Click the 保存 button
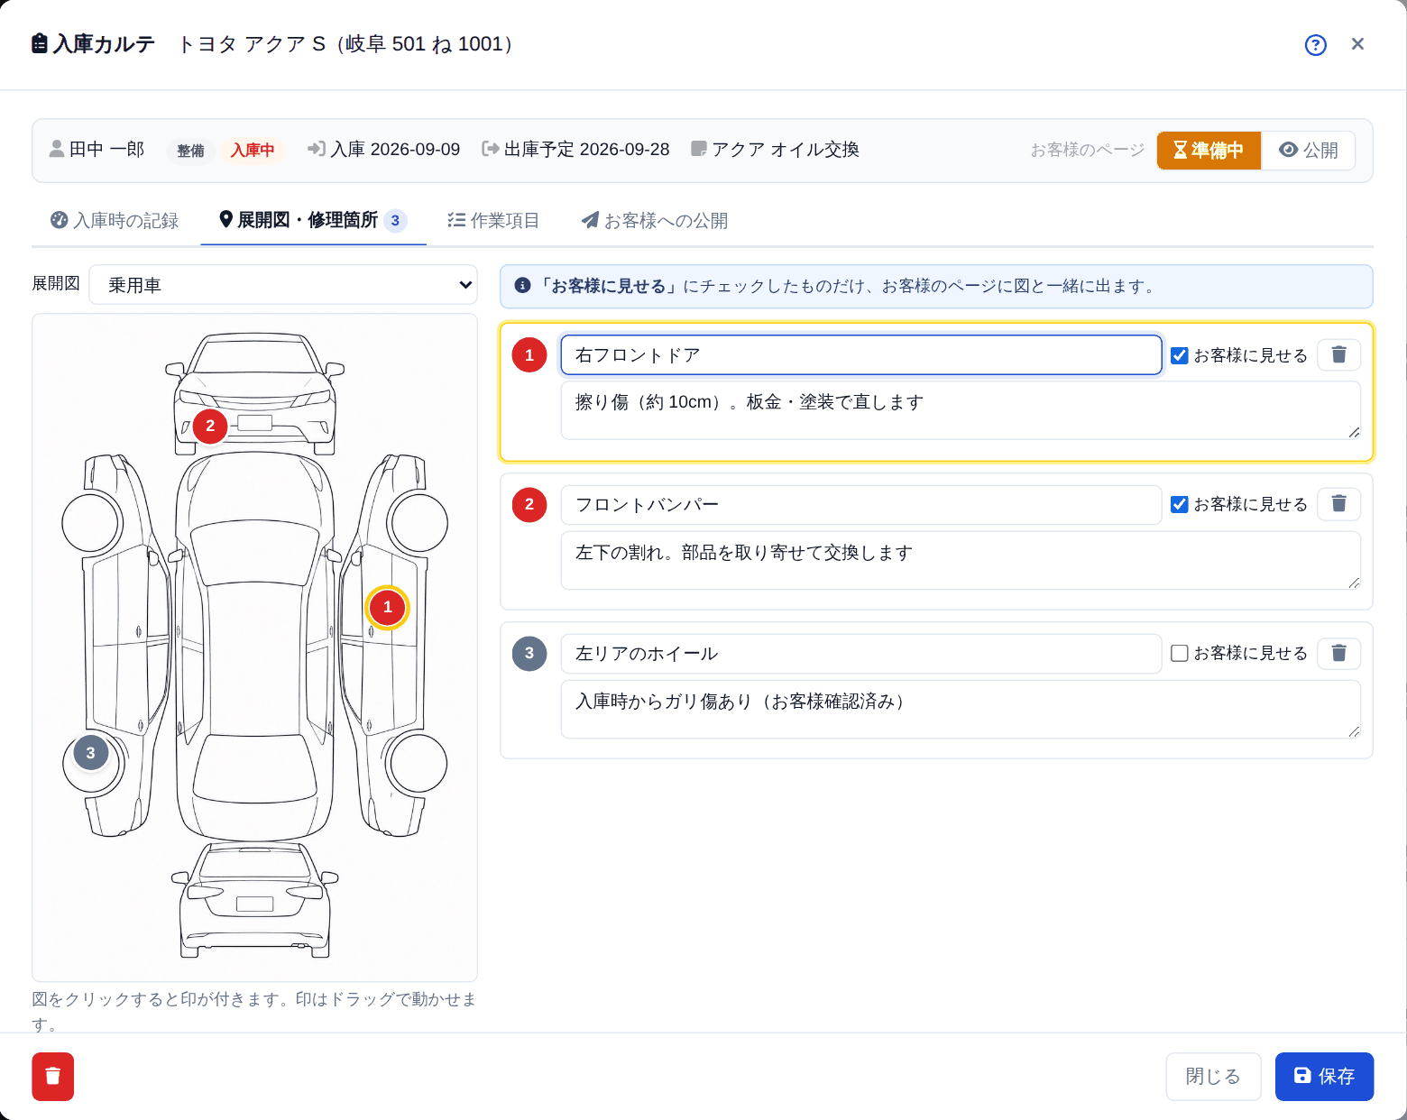Image resolution: width=1407 pixels, height=1120 pixels. pyautogui.click(x=1324, y=1077)
